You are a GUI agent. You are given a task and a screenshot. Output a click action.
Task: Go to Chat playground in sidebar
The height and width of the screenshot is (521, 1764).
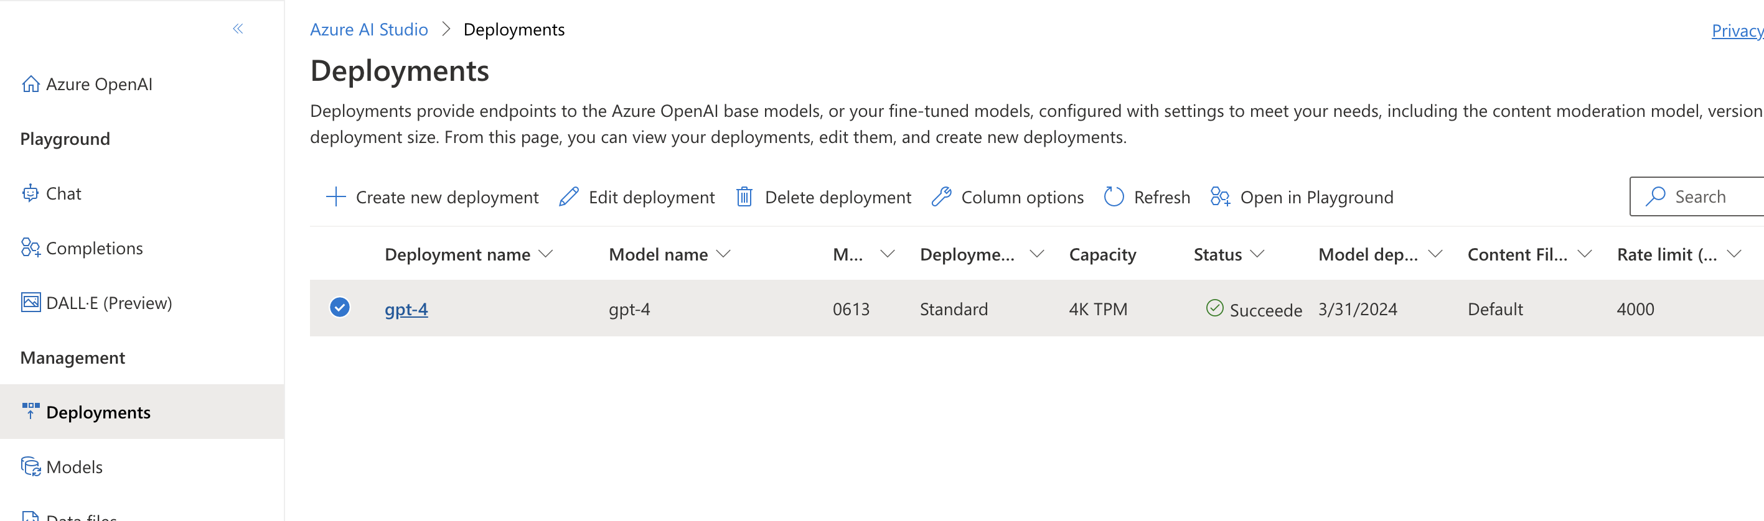[63, 194]
